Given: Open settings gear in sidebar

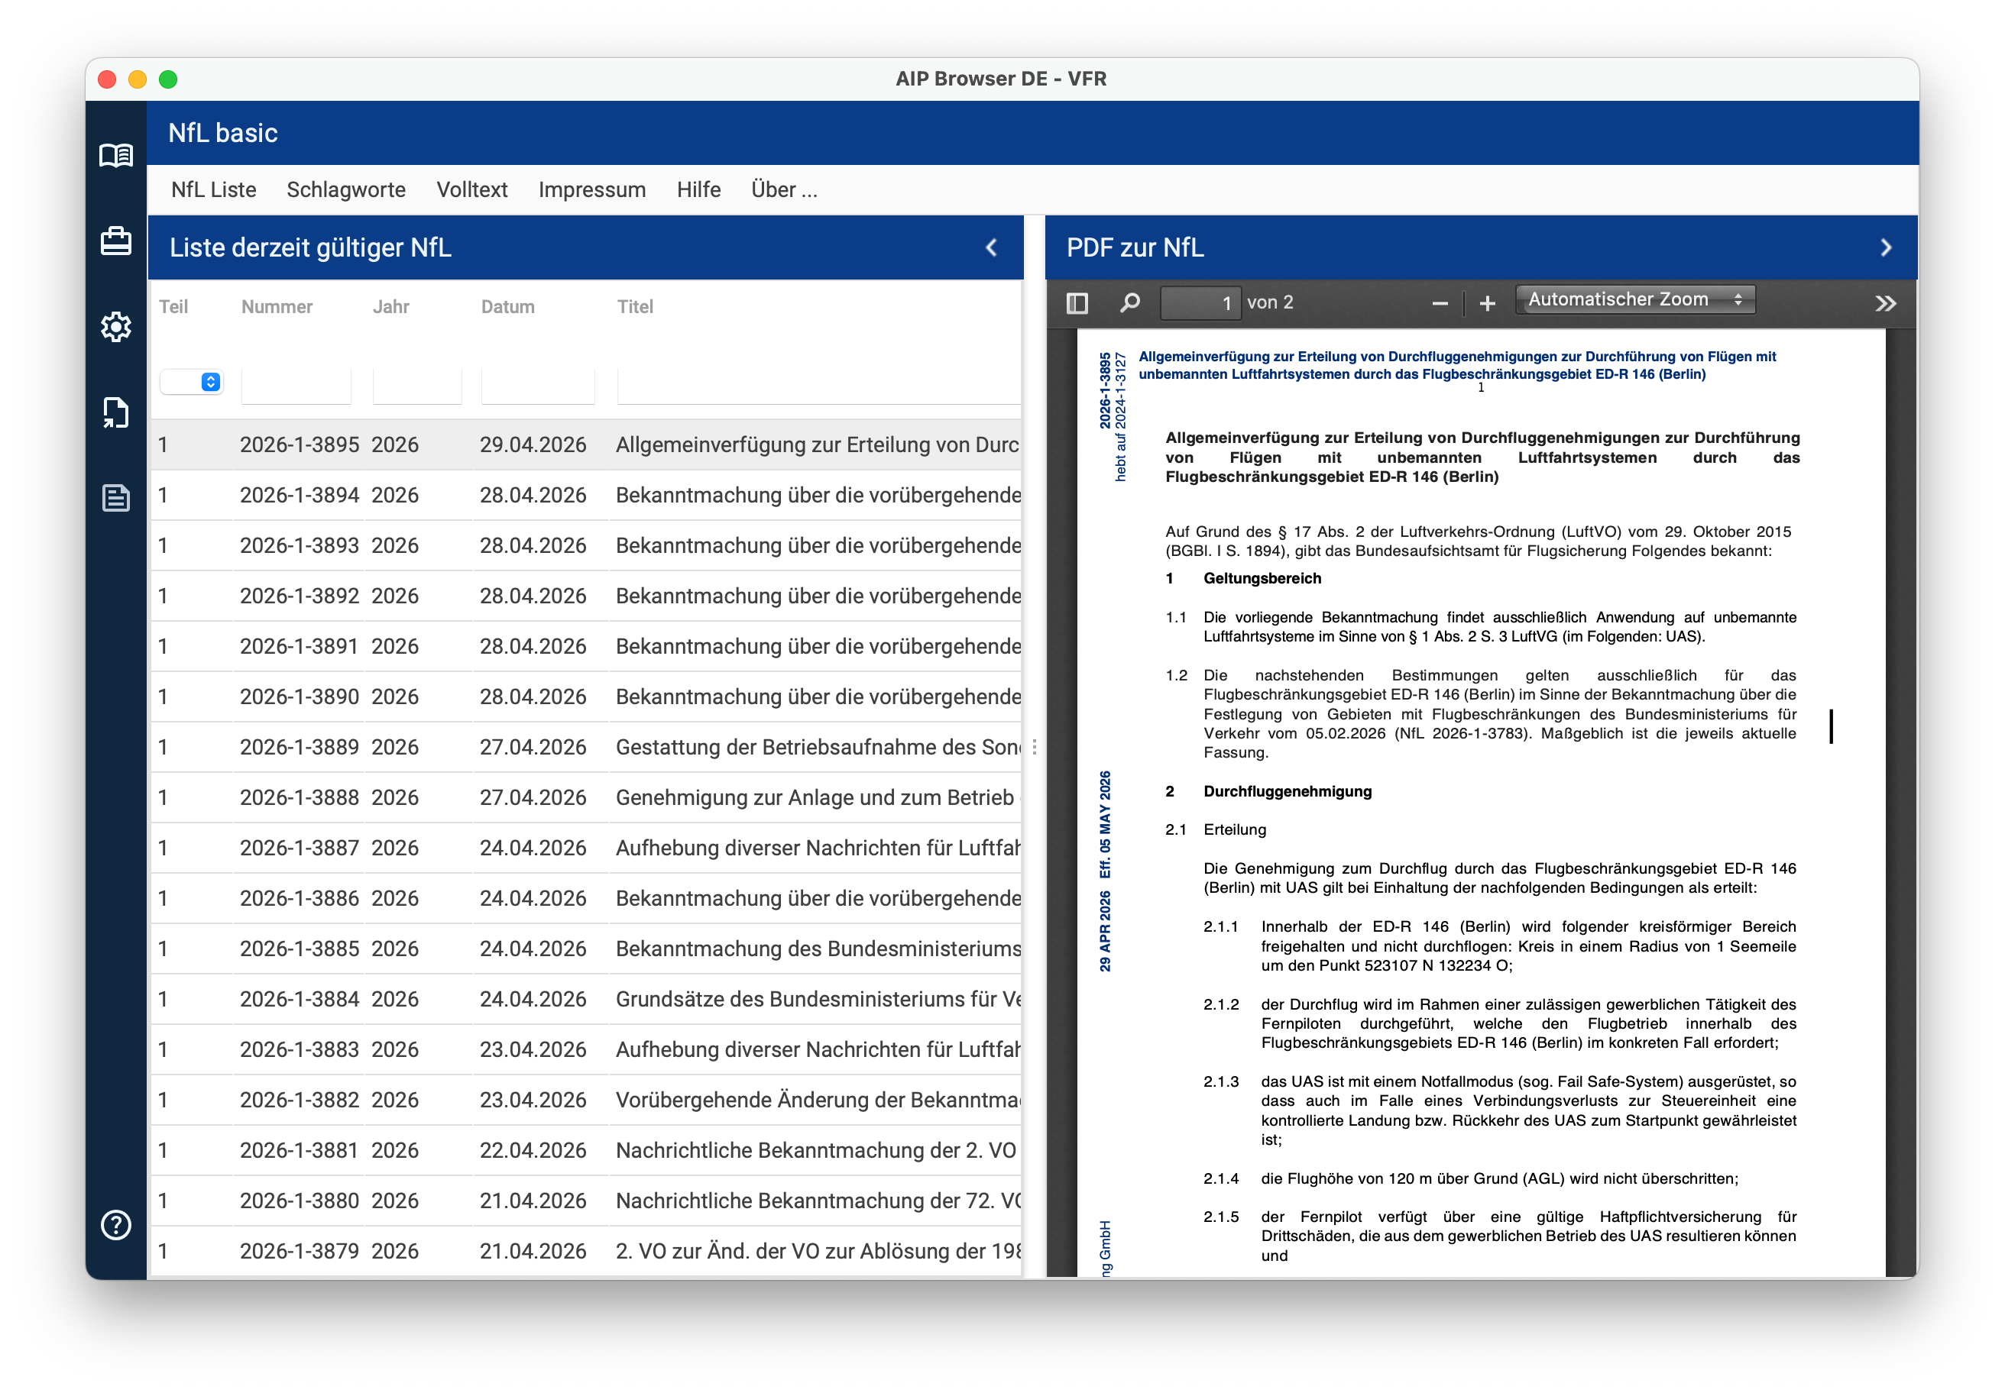Looking at the screenshot, I should (116, 328).
